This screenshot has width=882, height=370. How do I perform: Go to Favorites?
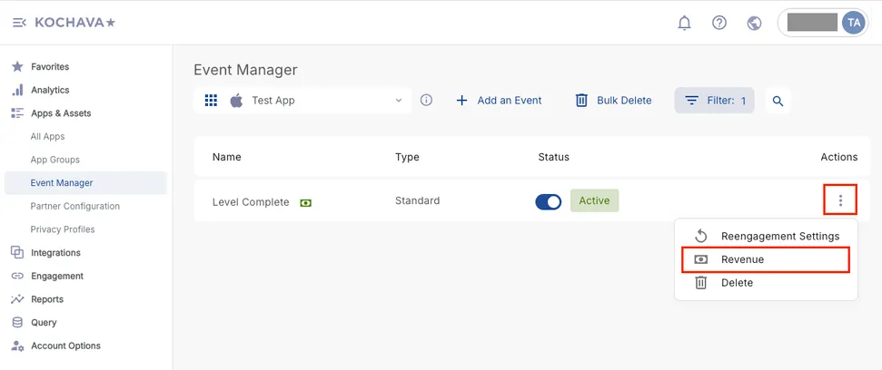click(50, 67)
